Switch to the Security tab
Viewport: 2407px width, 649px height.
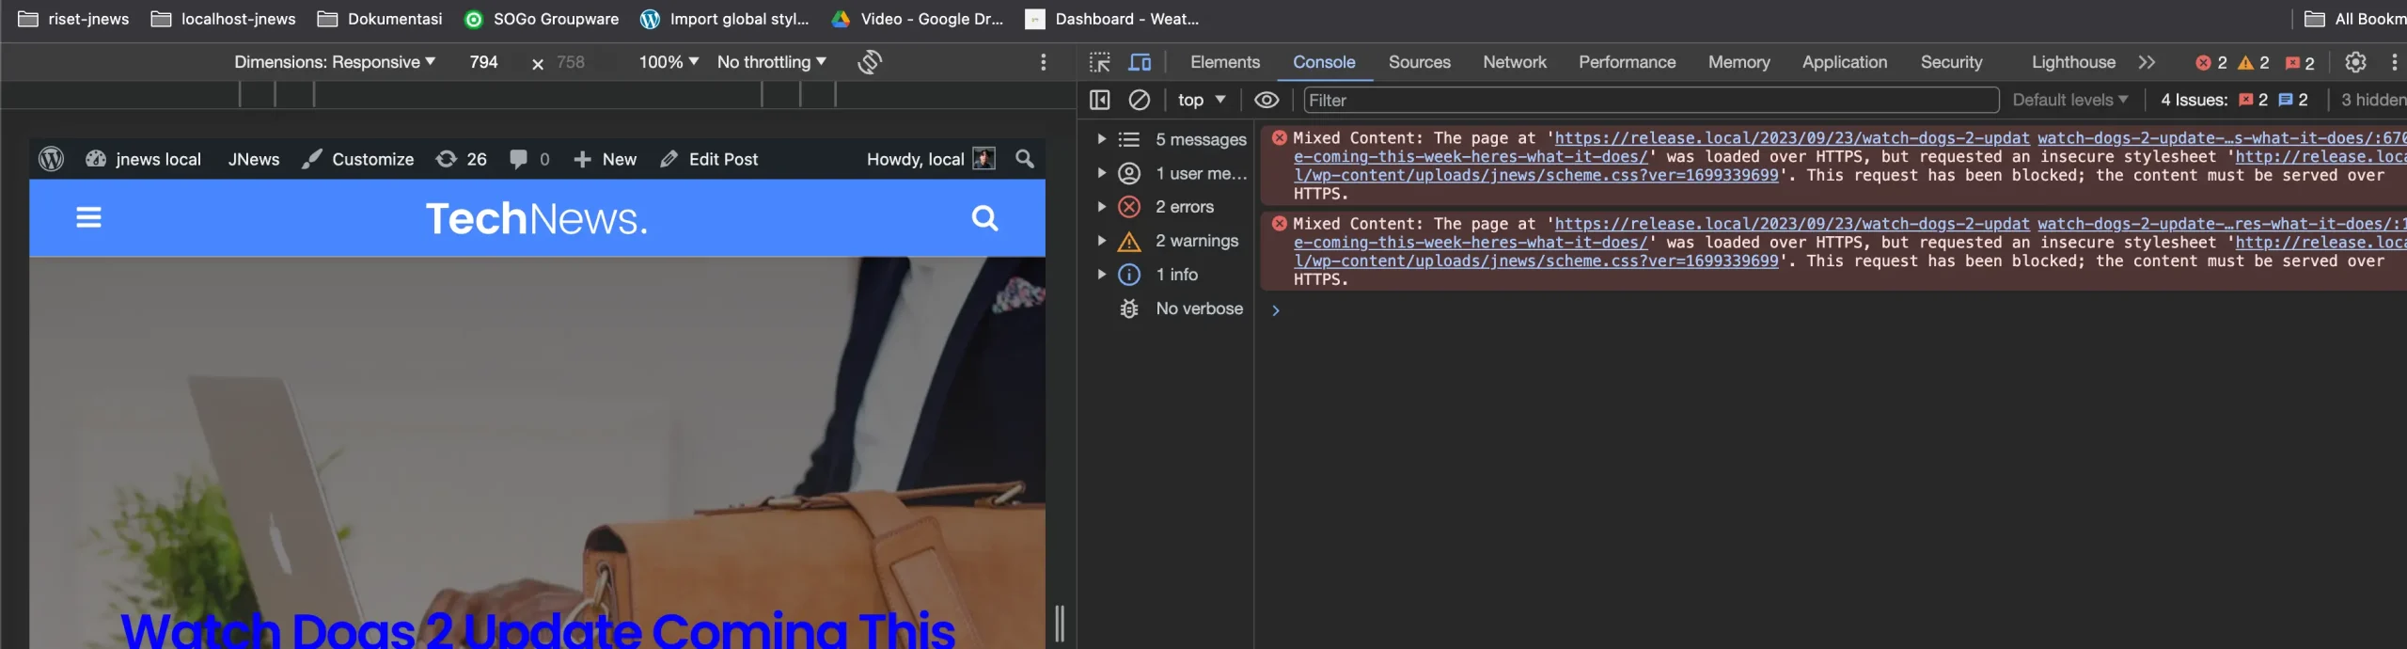click(1952, 62)
